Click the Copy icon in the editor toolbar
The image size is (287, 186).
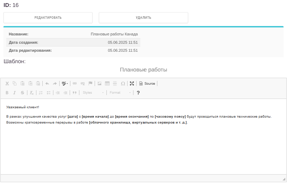pos(15,84)
